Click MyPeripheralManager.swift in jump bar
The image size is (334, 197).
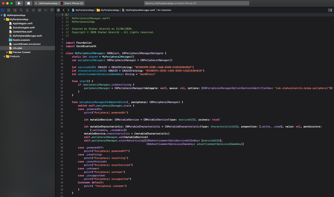tap(138, 10)
